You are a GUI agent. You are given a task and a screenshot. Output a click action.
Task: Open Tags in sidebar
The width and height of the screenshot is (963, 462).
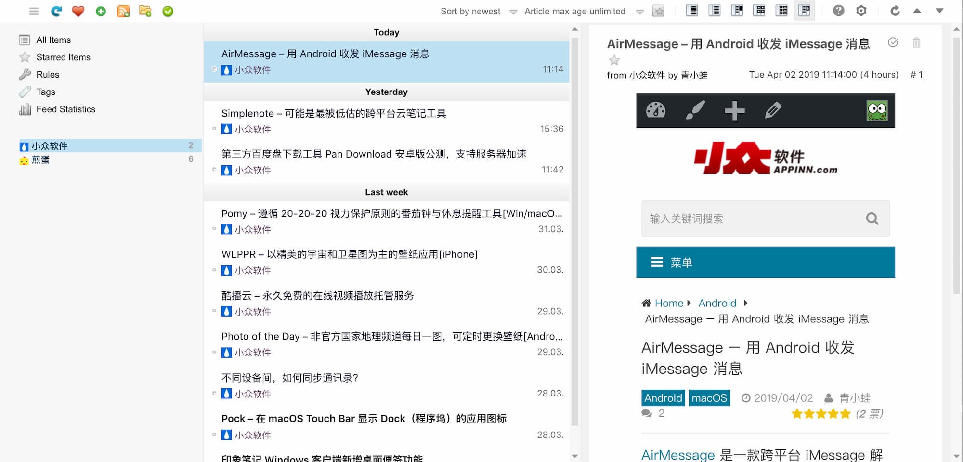(x=46, y=92)
